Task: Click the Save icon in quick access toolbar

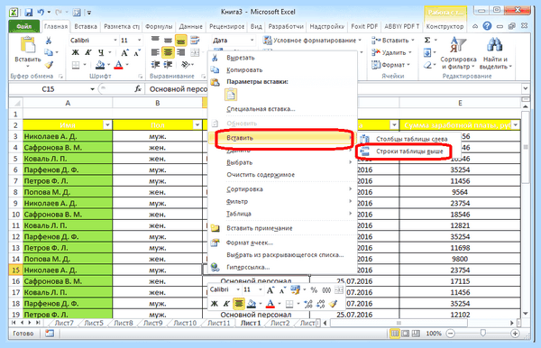Action: (28, 13)
